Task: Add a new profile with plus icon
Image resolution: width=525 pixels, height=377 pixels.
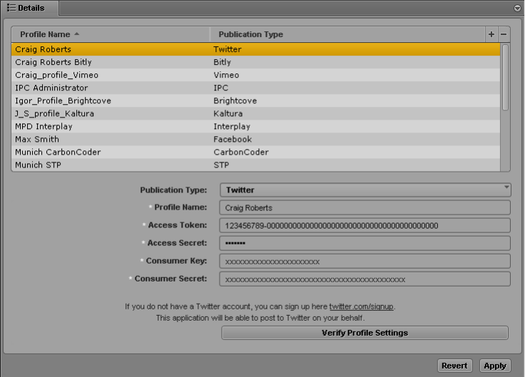Action: (x=491, y=34)
